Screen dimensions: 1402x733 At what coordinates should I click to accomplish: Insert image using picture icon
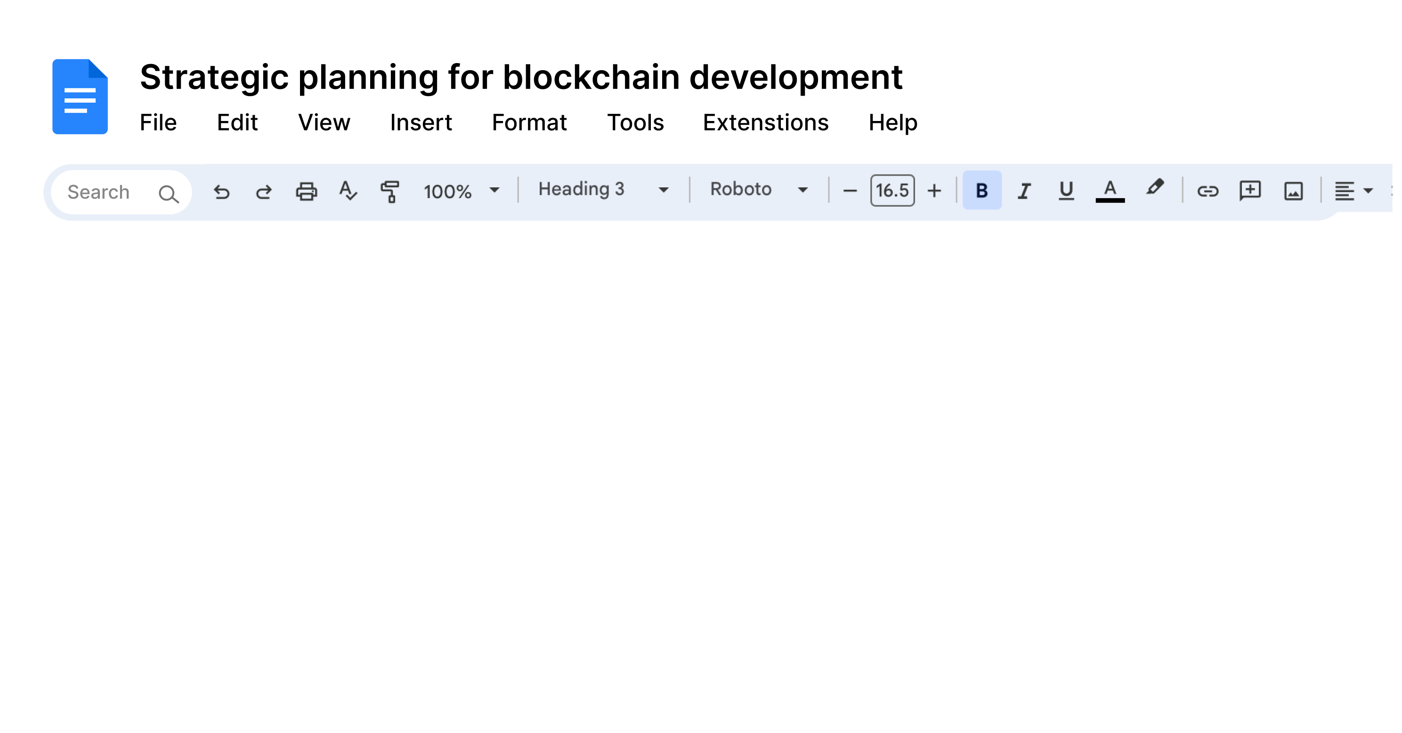point(1293,191)
